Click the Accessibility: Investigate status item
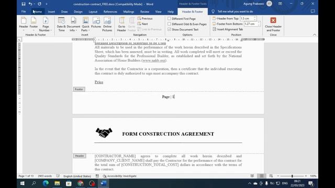This screenshot has width=335, height=188. [x=120, y=176]
